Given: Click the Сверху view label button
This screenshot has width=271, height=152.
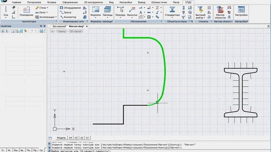Looking at the screenshot, I should [61, 31].
